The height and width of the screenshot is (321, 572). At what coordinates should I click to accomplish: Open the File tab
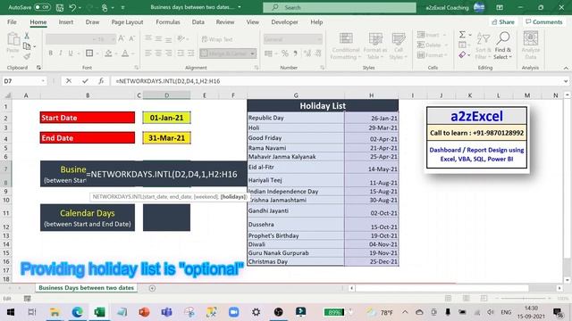coord(12,22)
